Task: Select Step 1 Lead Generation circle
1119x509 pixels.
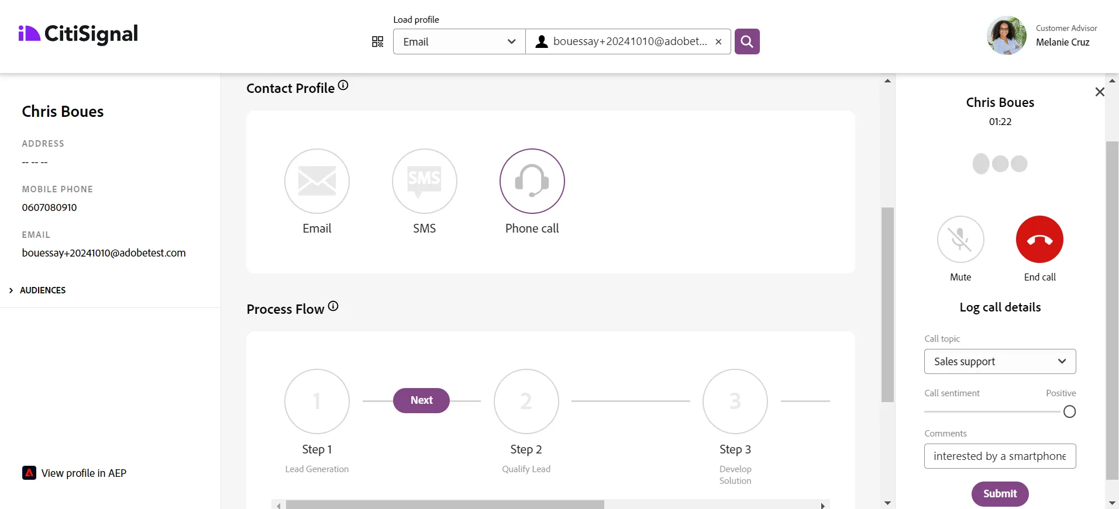Action: pyautogui.click(x=317, y=401)
